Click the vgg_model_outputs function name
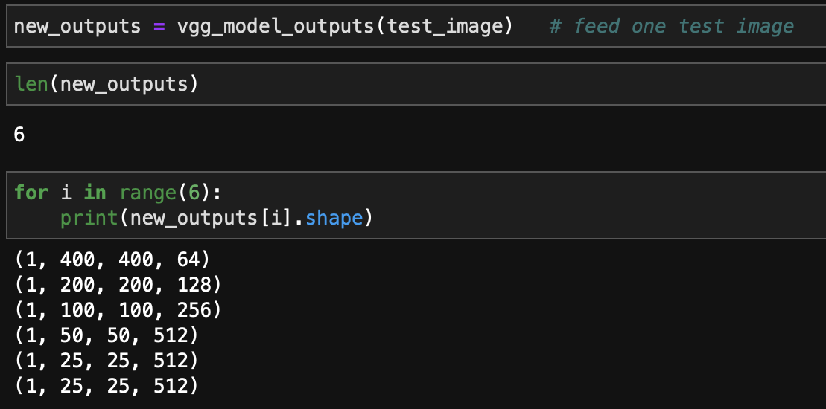The width and height of the screenshot is (826, 409). tap(276, 27)
